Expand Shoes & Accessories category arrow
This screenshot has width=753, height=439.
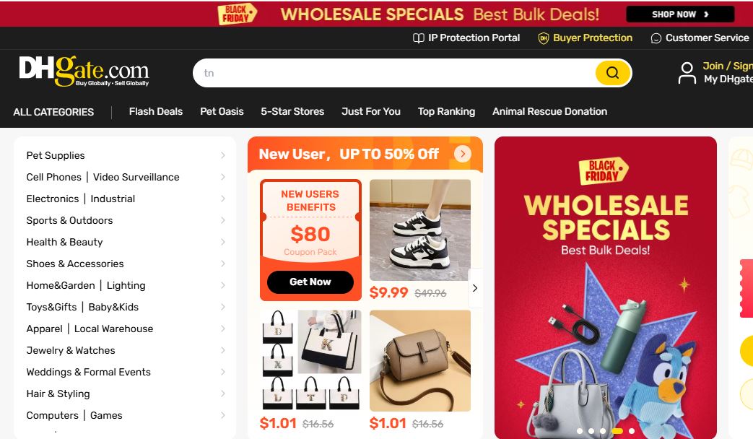coord(223,264)
